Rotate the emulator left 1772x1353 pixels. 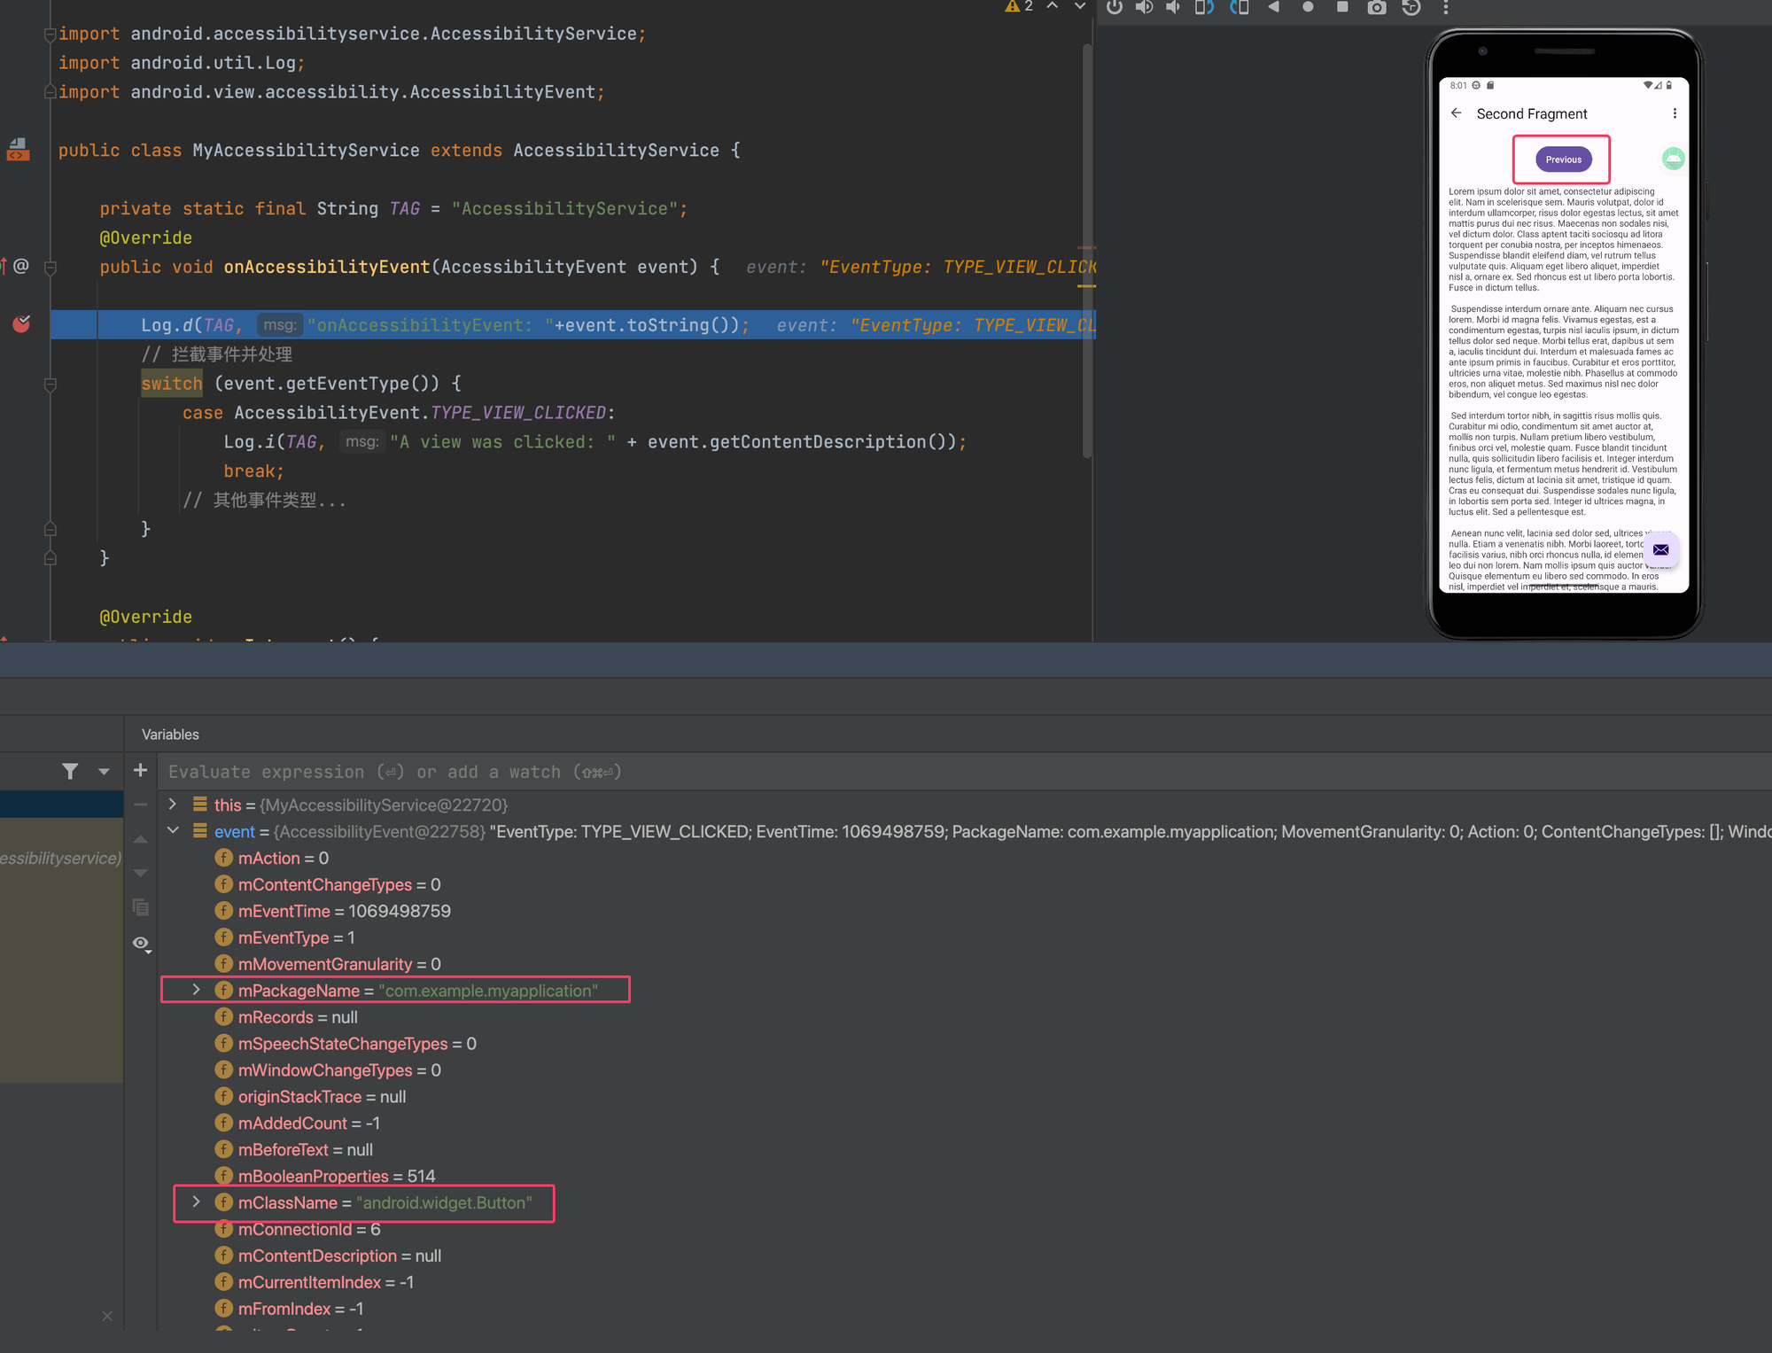tap(1204, 8)
